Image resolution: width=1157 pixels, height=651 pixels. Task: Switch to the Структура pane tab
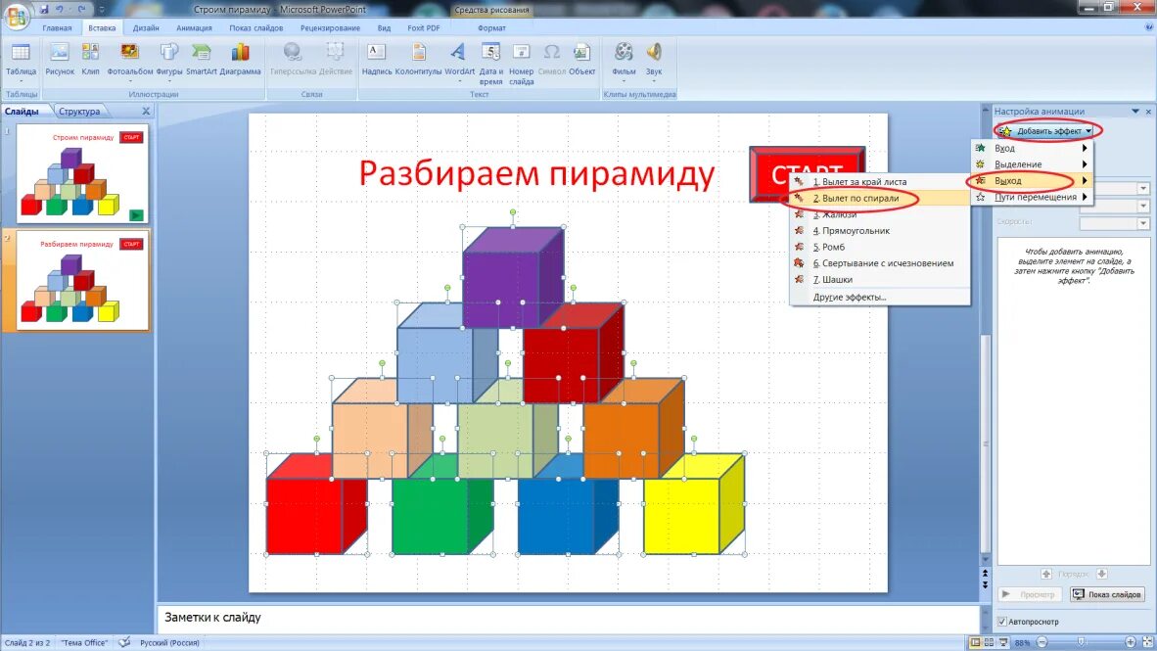pyautogui.click(x=79, y=112)
